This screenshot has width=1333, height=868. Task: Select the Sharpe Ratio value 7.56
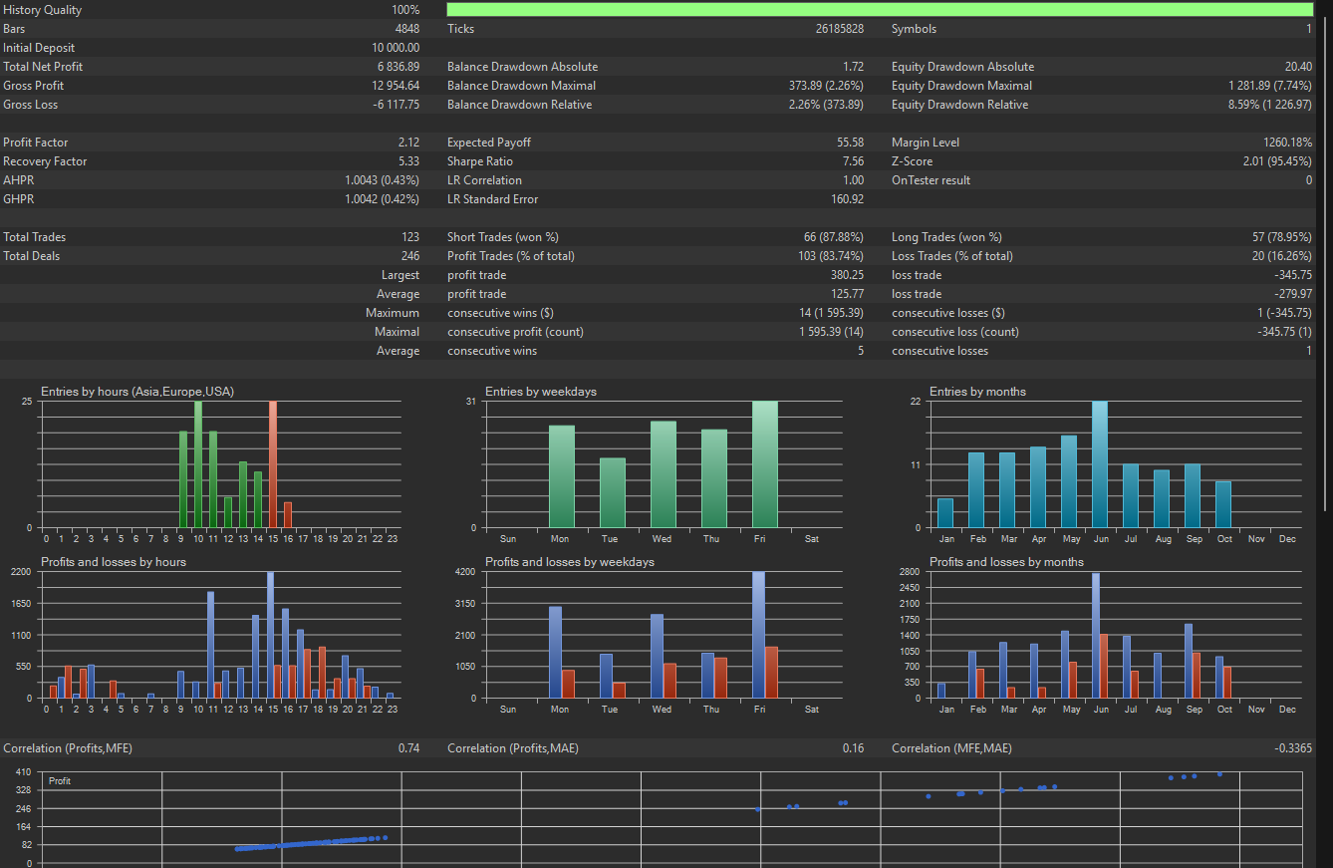pos(852,161)
